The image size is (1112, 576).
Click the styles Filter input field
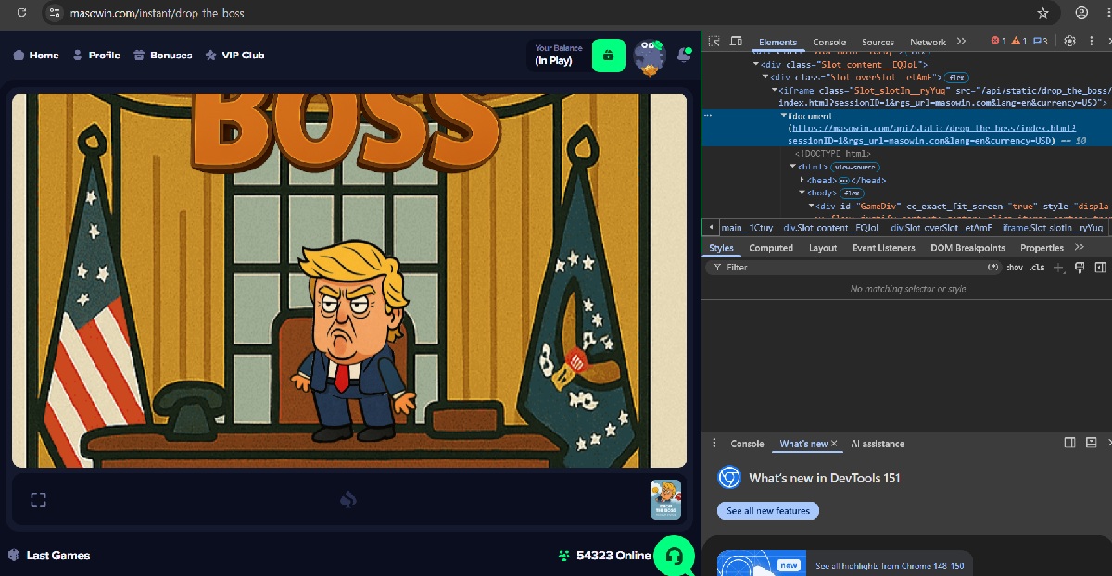tap(853, 268)
